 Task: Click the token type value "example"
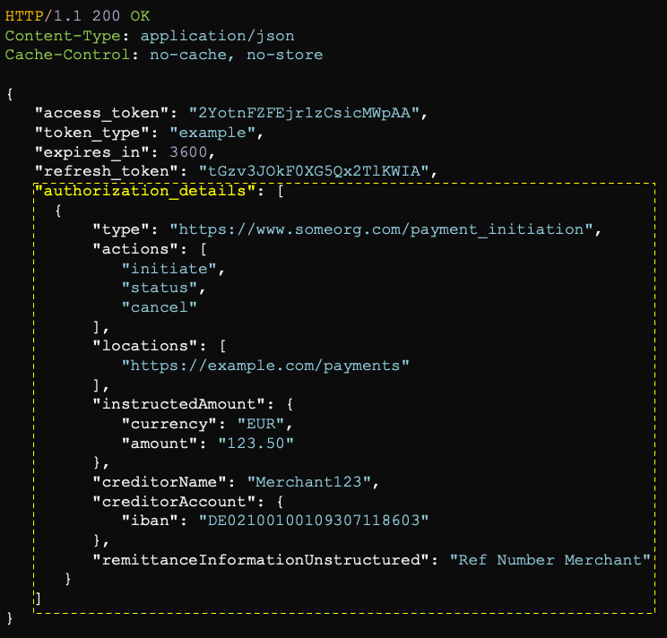(x=212, y=133)
